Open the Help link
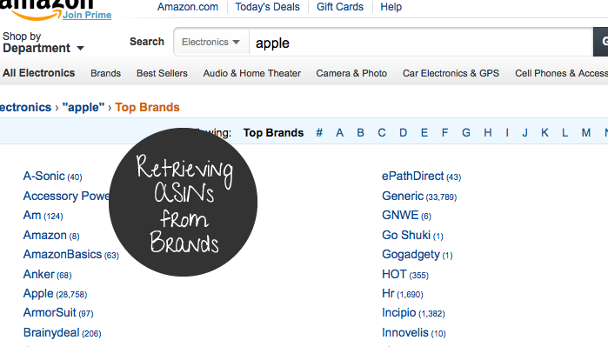 tap(391, 7)
